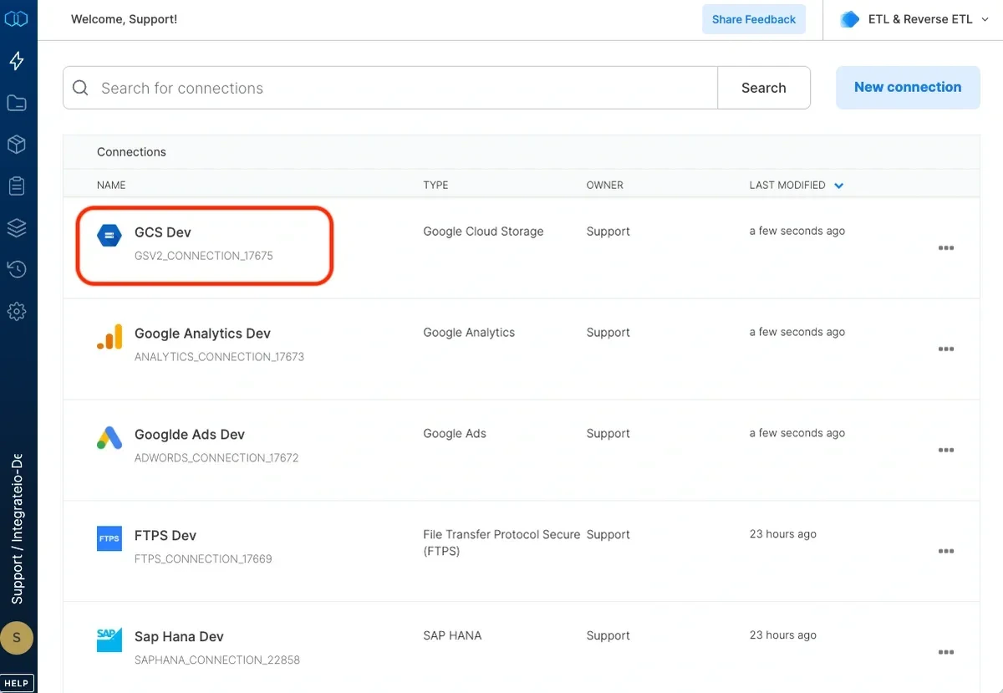The image size is (1003, 693).
Task: Open the Dashboard book icon in sidebar
Action: pyautogui.click(x=18, y=18)
